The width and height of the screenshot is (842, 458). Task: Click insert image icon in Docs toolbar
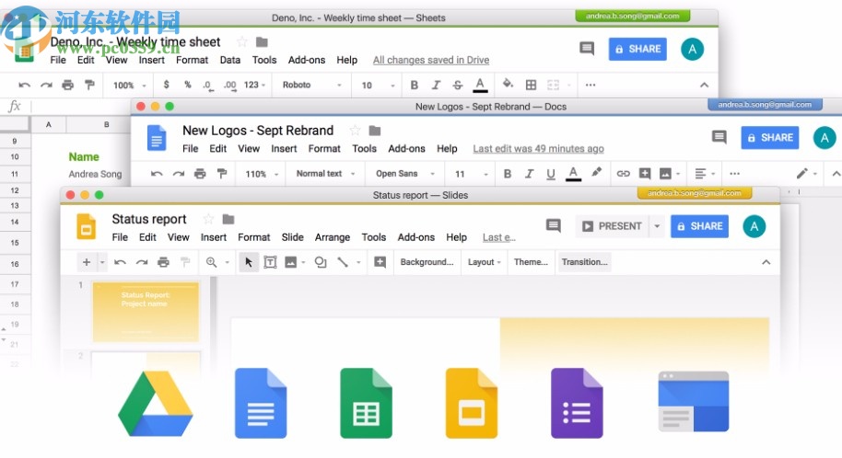point(665,173)
